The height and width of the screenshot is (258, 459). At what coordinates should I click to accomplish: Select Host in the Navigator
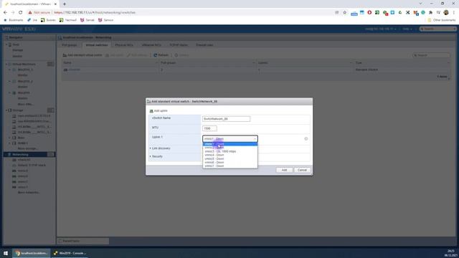16,44
